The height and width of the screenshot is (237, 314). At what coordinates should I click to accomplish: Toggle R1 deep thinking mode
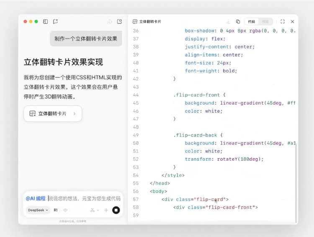[x=56, y=210]
